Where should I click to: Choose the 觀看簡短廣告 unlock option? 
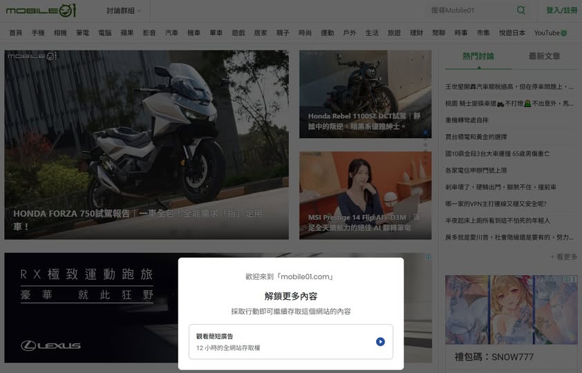[290, 341]
